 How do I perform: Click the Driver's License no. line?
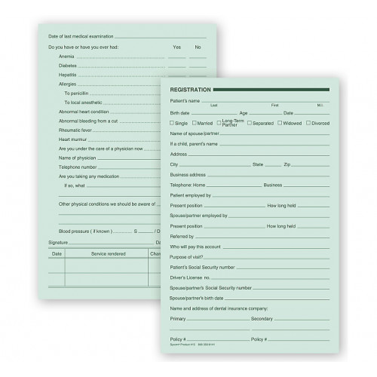click(270, 278)
